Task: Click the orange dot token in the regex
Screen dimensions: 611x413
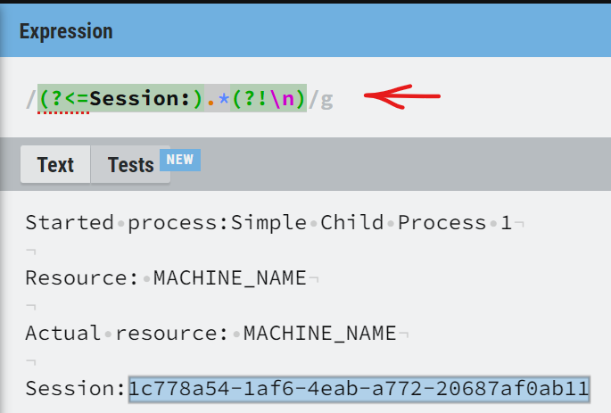Action: click(211, 99)
